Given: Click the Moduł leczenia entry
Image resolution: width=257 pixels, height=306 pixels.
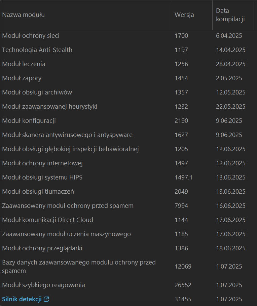Looking at the screenshot, I should click(x=24, y=64).
